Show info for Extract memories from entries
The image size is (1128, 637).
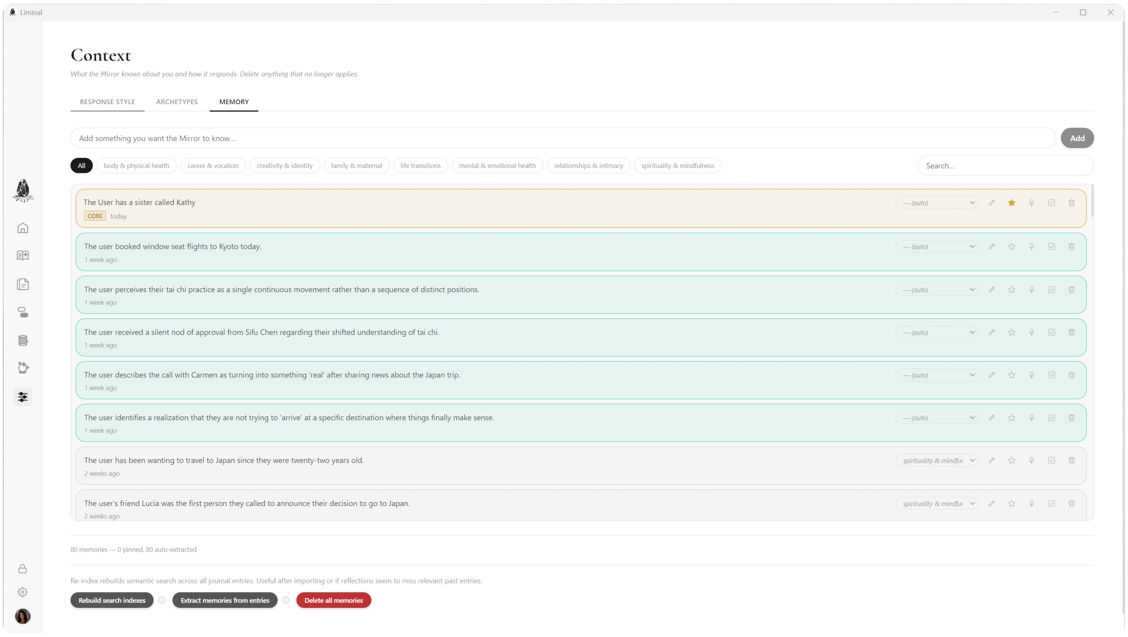pyautogui.click(x=286, y=600)
